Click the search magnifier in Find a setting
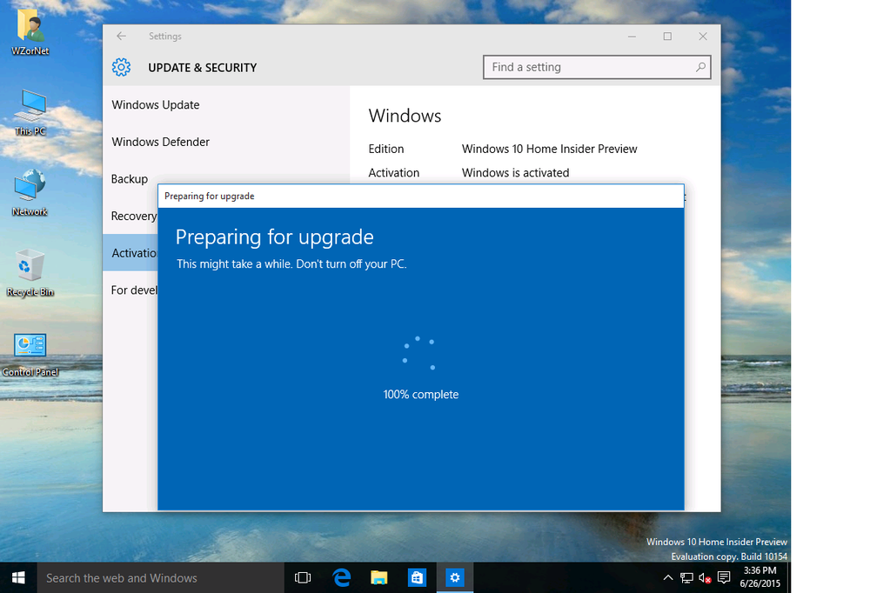 pyautogui.click(x=700, y=67)
